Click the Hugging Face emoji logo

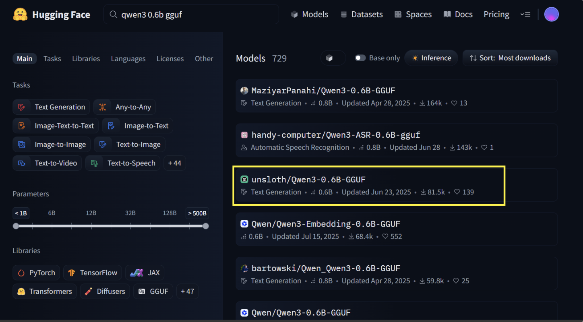click(20, 15)
